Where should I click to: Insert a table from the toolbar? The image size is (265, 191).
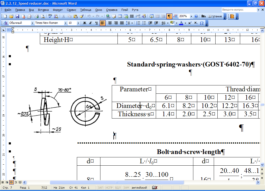tap(120, 16)
